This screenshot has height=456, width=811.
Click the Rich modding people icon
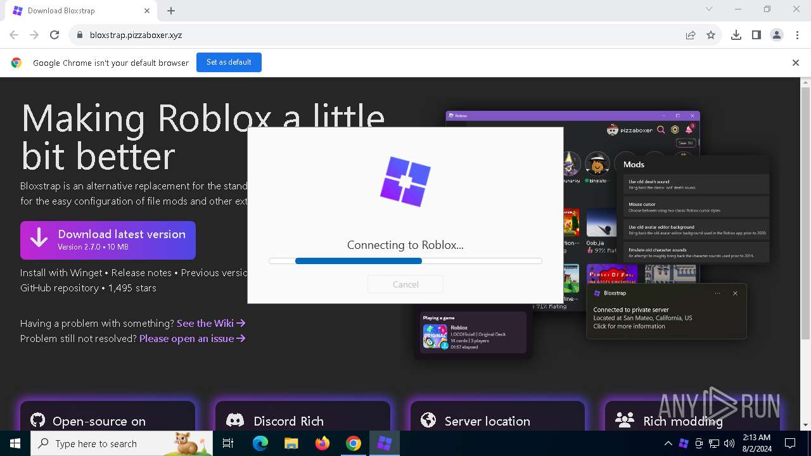(625, 421)
